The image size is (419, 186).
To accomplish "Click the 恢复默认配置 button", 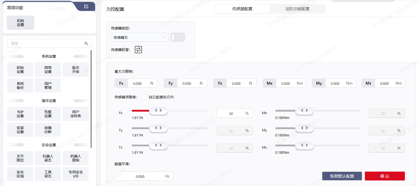I will point(342,176).
